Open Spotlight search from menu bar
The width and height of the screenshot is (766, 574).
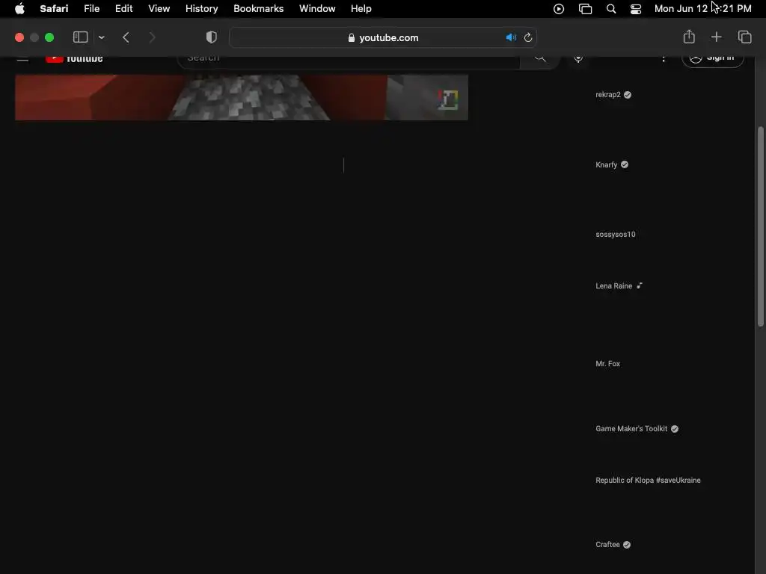coord(610,9)
